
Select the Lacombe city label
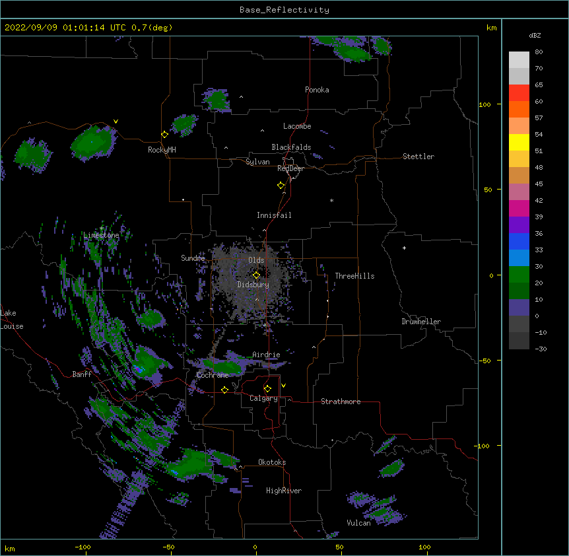click(x=297, y=126)
